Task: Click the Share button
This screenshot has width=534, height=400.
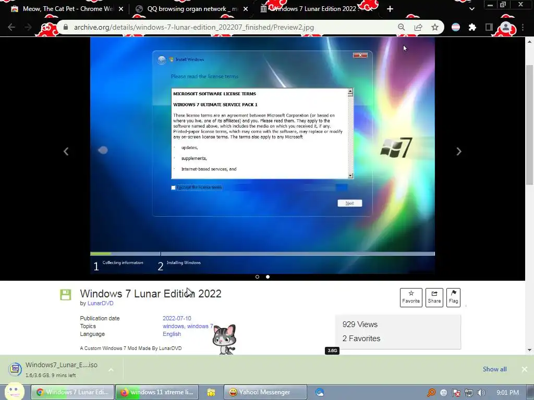Action: point(434,297)
